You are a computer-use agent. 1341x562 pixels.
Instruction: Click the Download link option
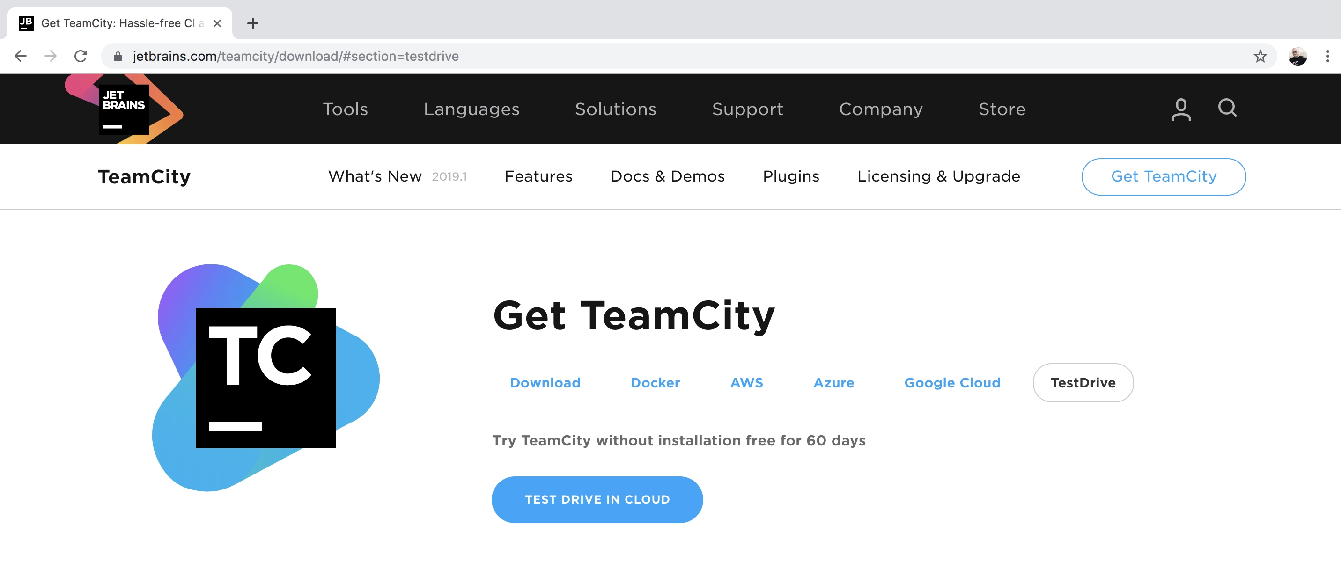point(545,383)
